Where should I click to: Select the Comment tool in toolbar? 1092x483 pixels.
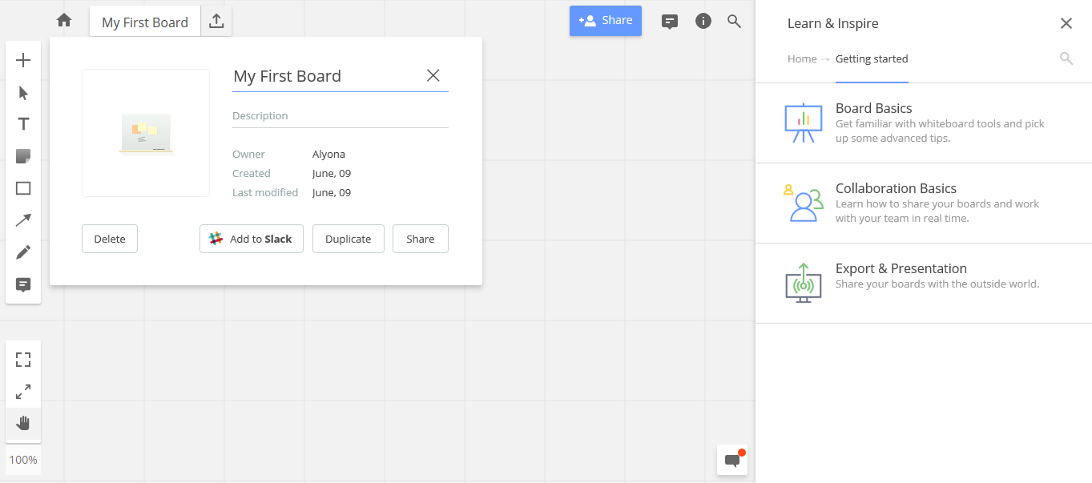pos(23,284)
